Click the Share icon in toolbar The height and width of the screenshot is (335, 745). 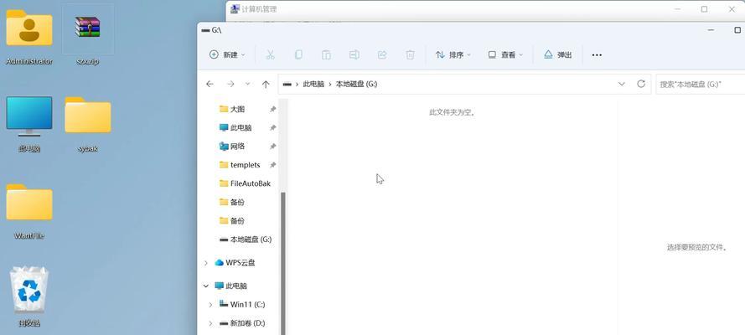tap(382, 55)
